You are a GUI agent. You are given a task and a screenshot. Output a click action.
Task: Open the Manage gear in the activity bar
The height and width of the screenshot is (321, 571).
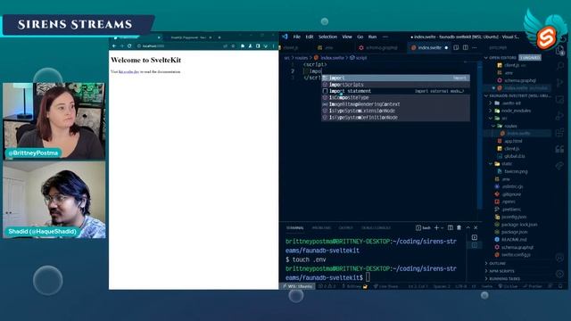pos(560,274)
